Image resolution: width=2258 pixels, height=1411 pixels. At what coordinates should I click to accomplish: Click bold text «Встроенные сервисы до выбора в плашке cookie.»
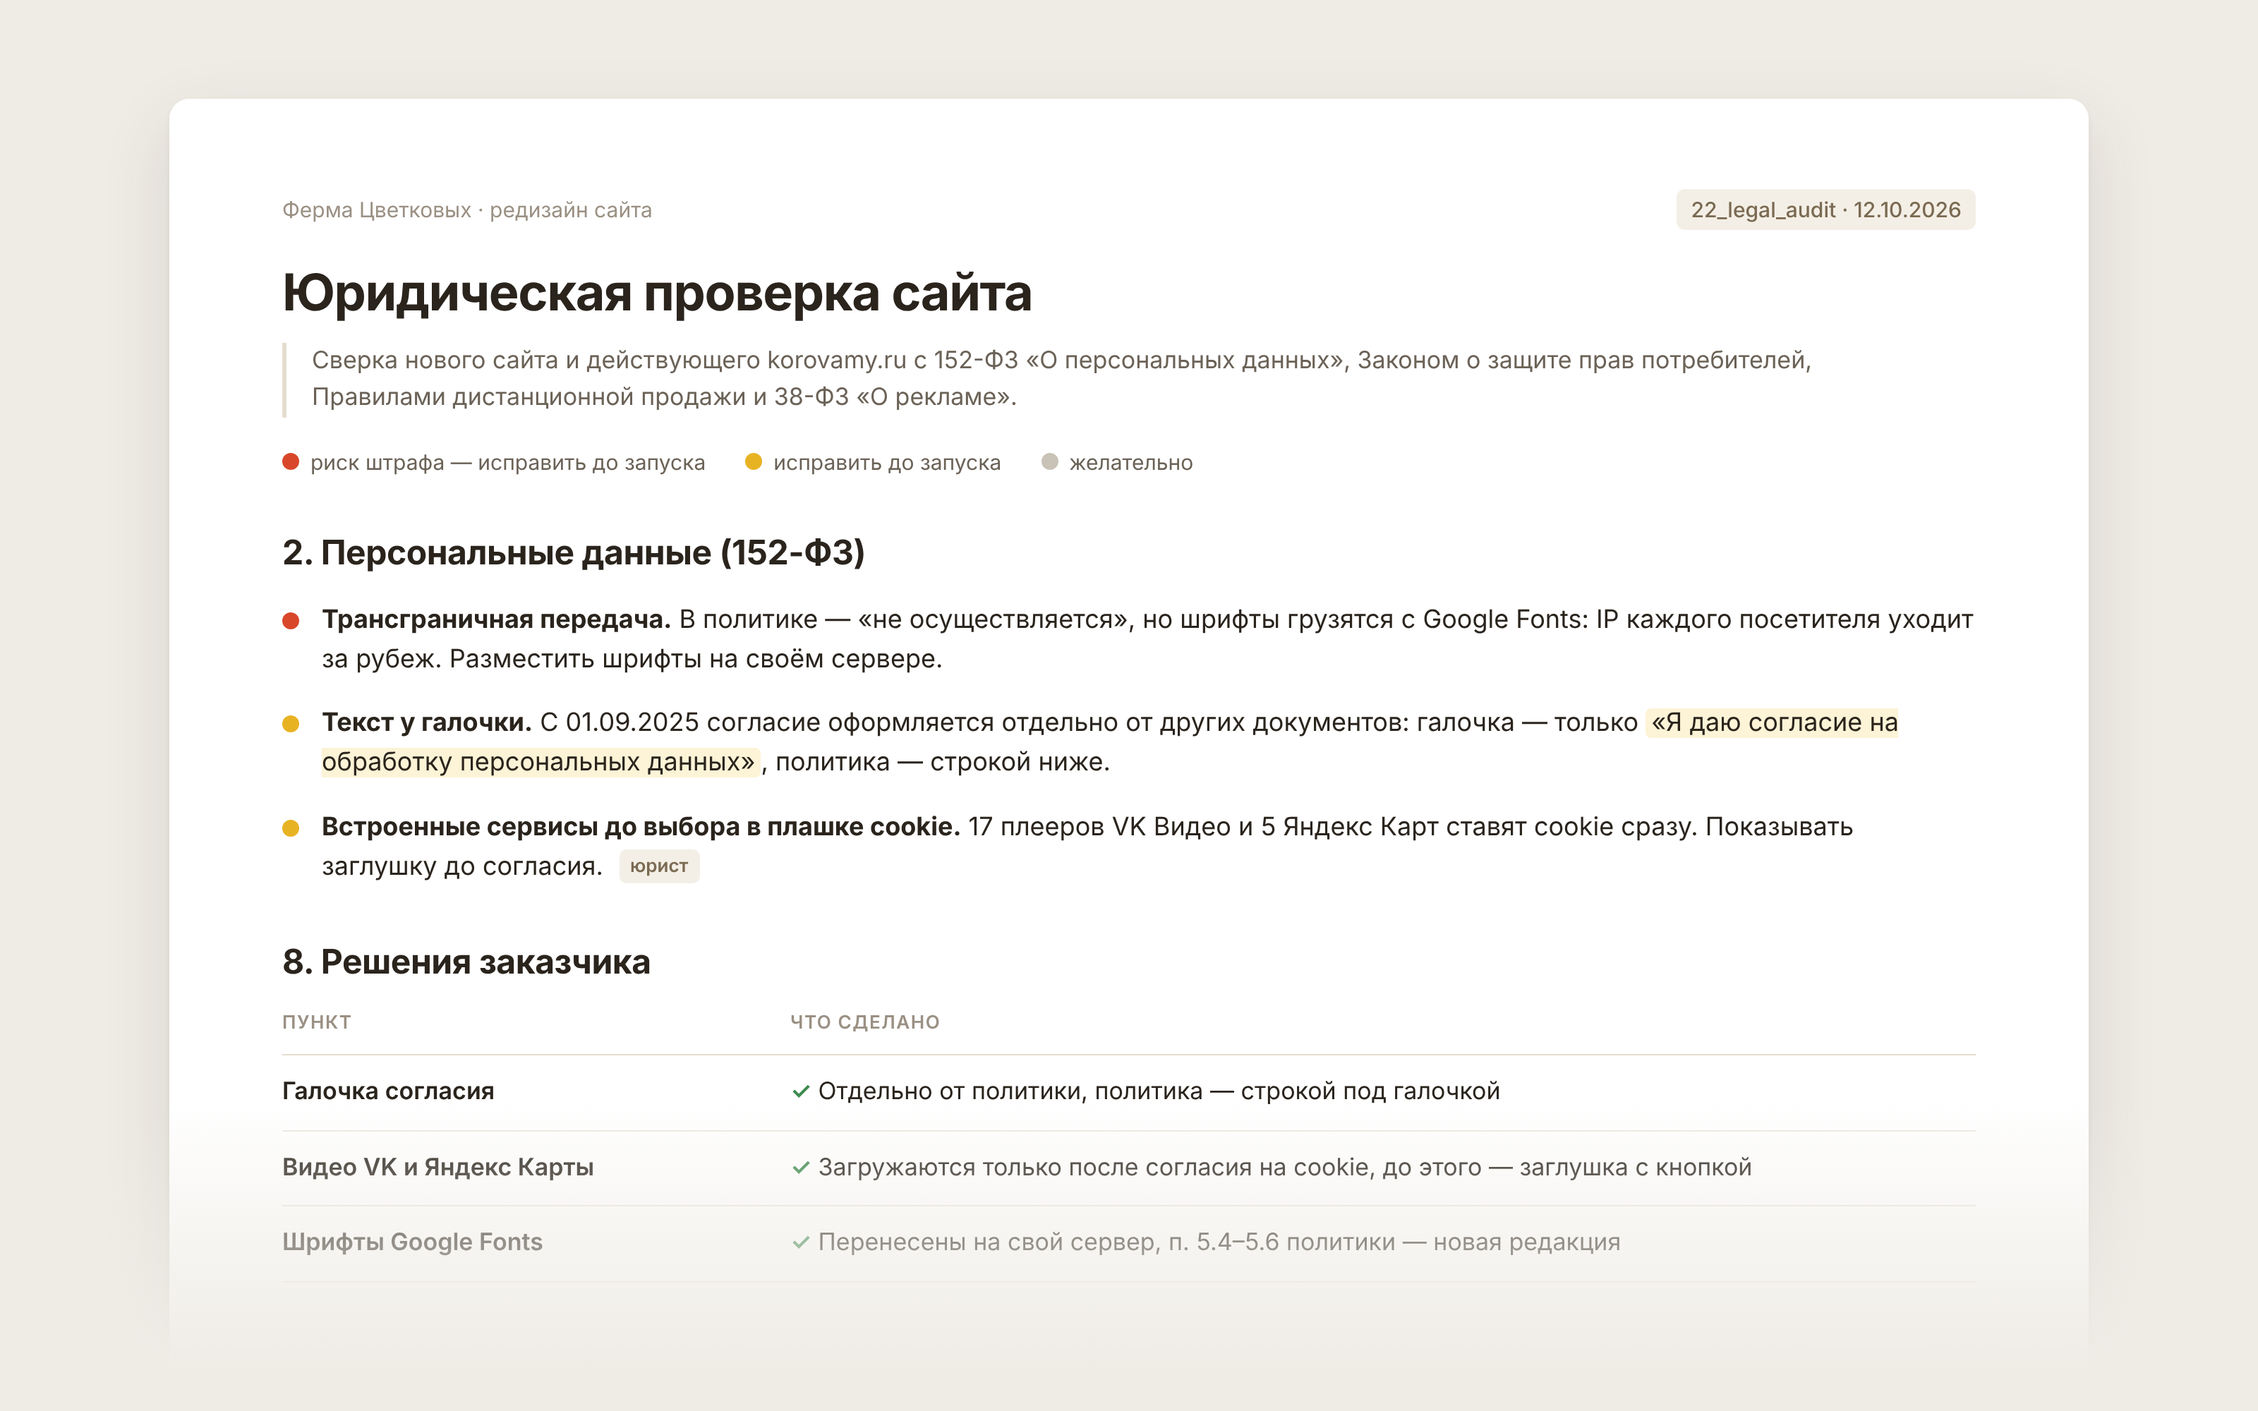click(x=641, y=827)
